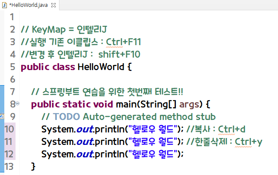Close the HelloWorld.java tab
The width and height of the screenshot is (278, 175).
pos(53,5)
